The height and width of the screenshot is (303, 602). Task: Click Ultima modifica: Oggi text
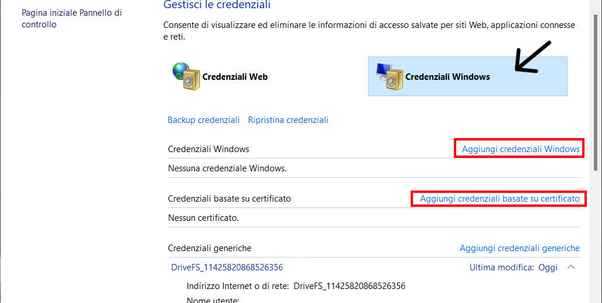513,267
